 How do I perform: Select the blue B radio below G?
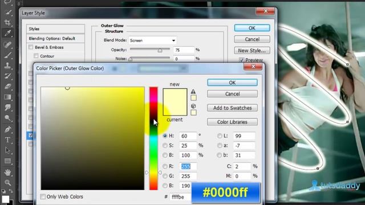click(x=165, y=186)
